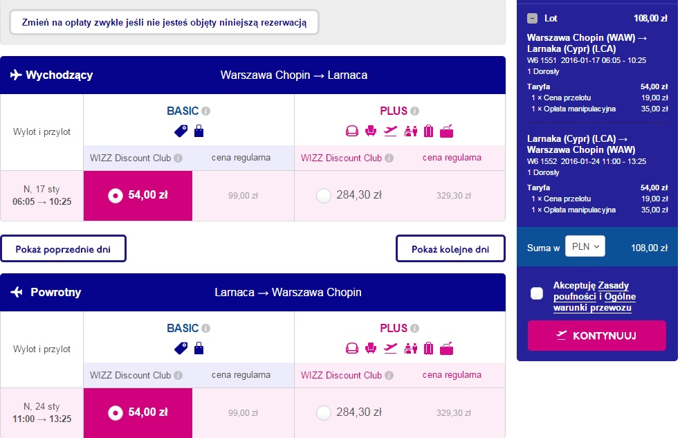Image resolution: width=680 pixels, height=438 pixels.
Task: Select outbound PLUS fare 284,30 zł
Action: tap(324, 196)
